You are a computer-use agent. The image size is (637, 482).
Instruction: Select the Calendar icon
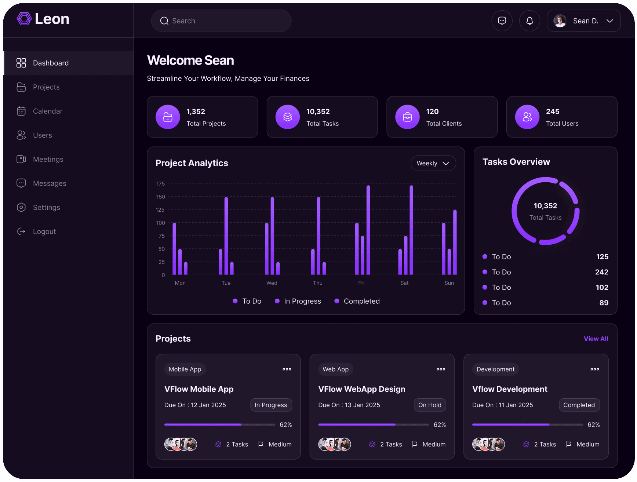pos(21,111)
